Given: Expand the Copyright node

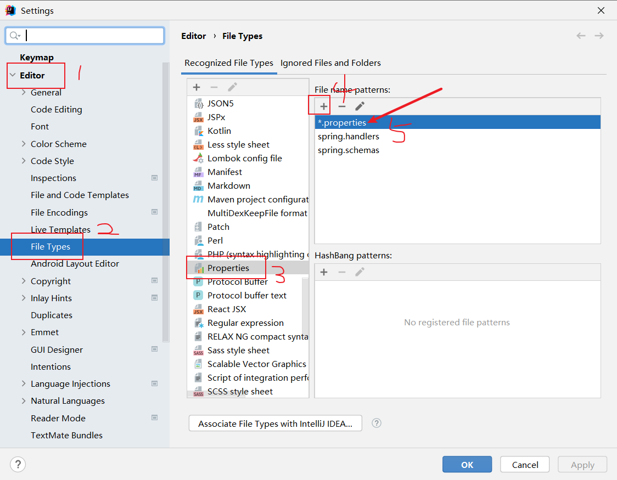Looking at the screenshot, I should (x=24, y=281).
